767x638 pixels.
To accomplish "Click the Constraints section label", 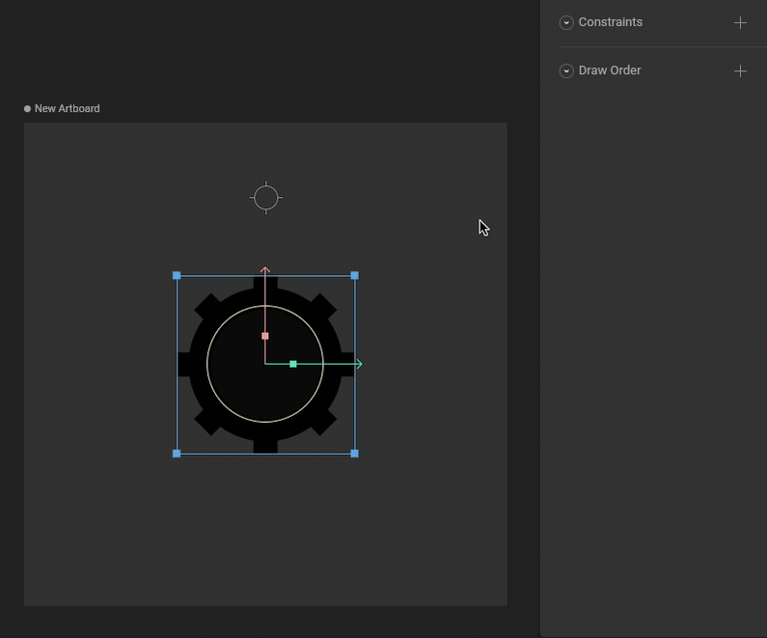I will 610,22.
